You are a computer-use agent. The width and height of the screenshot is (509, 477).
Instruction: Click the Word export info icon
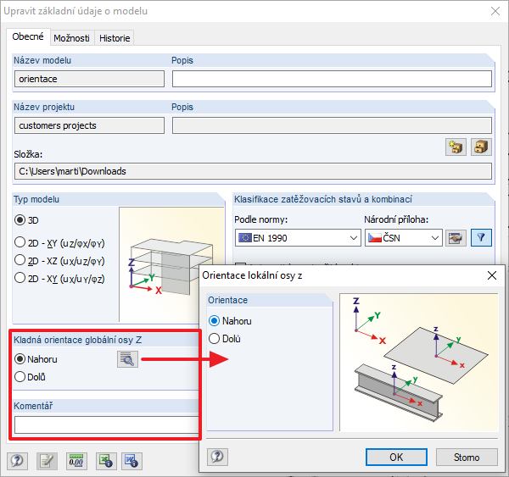[131, 461]
